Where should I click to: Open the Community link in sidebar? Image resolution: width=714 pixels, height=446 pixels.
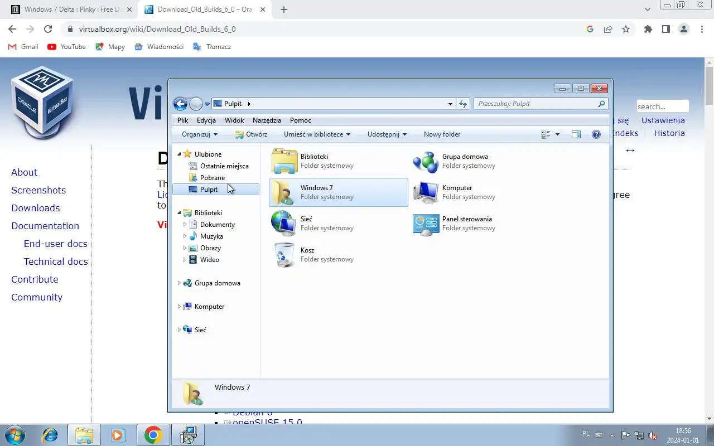tap(37, 297)
